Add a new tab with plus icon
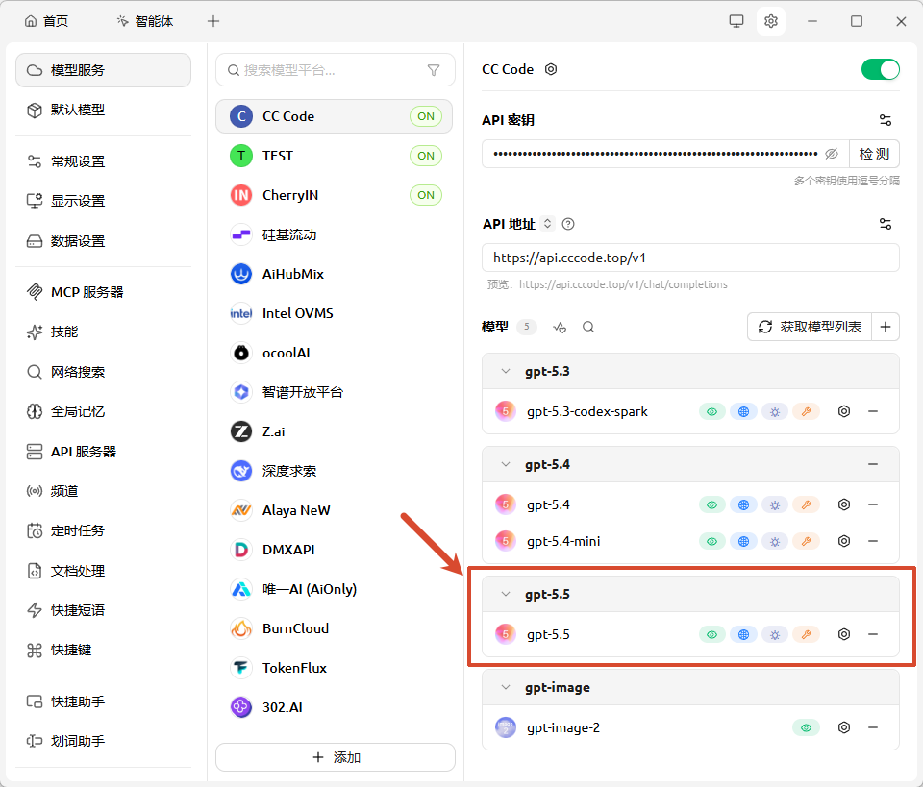This screenshot has width=923, height=787. tap(213, 22)
